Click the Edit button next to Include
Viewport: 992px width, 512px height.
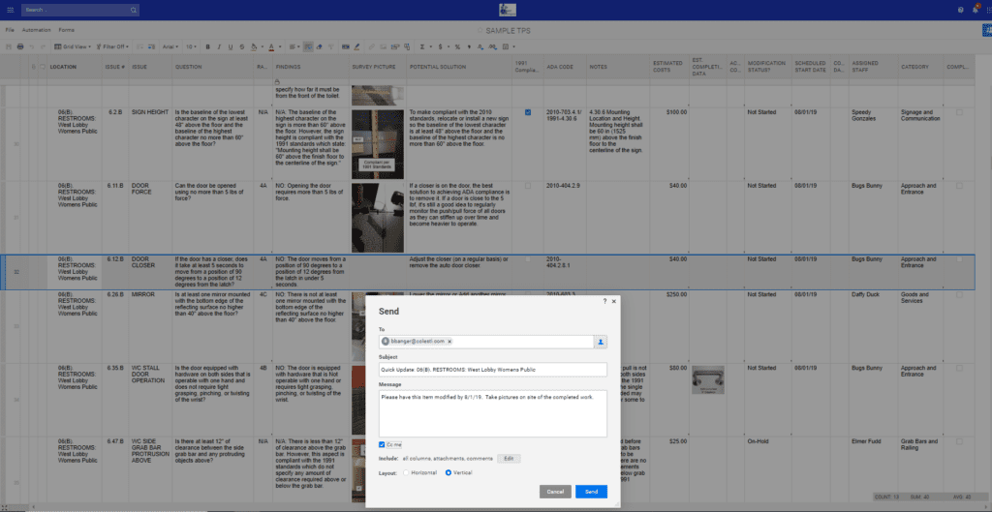(509, 458)
